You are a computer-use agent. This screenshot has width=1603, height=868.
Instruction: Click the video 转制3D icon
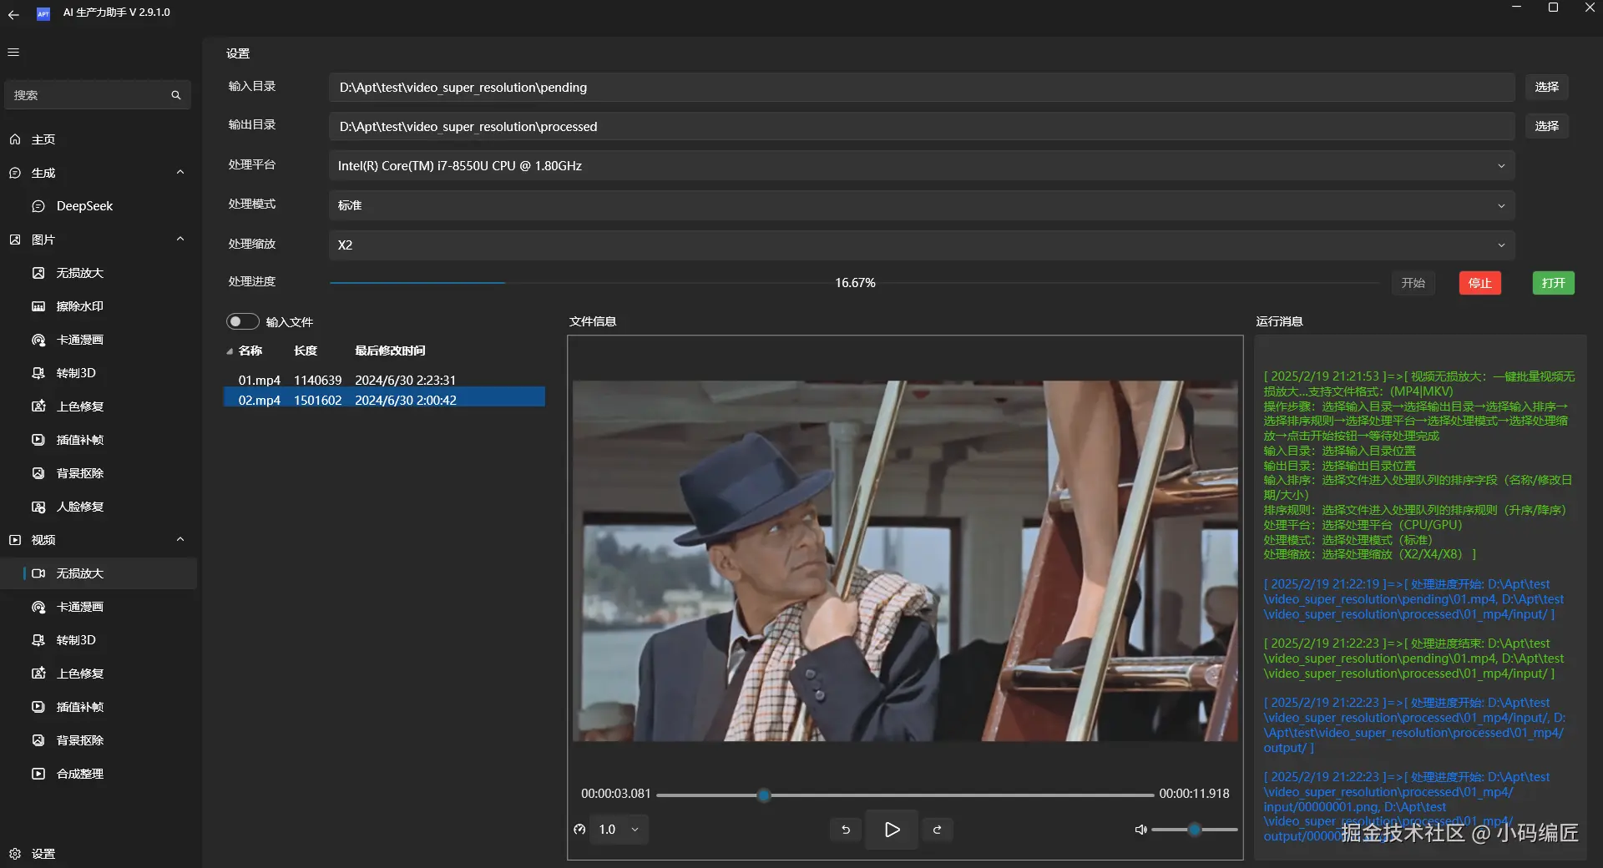tap(38, 640)
